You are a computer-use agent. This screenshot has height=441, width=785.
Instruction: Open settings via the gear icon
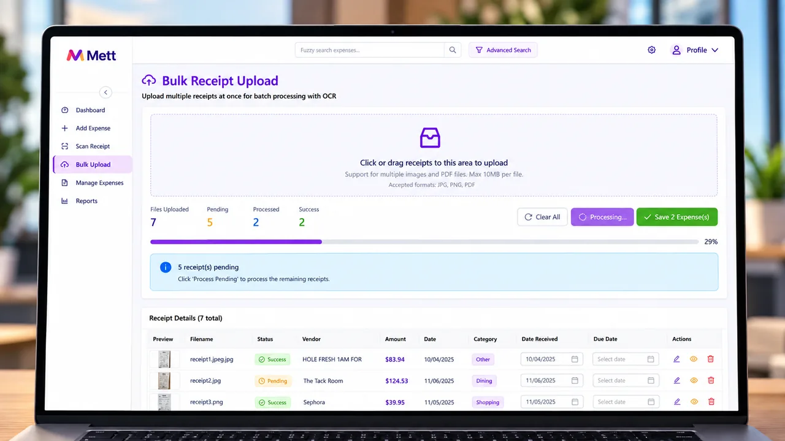pos(651,50)
